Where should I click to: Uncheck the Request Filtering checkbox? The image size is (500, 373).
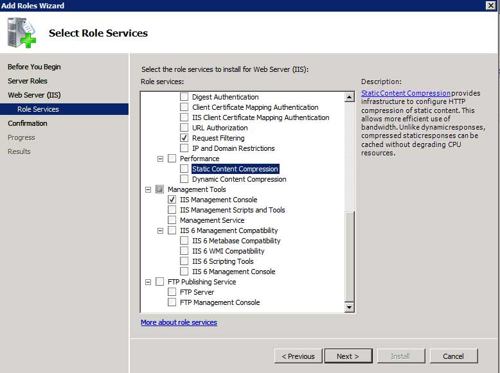[184, 137]
